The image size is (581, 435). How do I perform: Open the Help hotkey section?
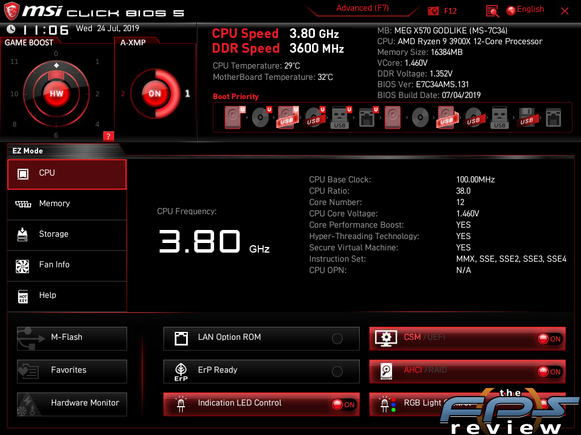(x=67, y=296)
